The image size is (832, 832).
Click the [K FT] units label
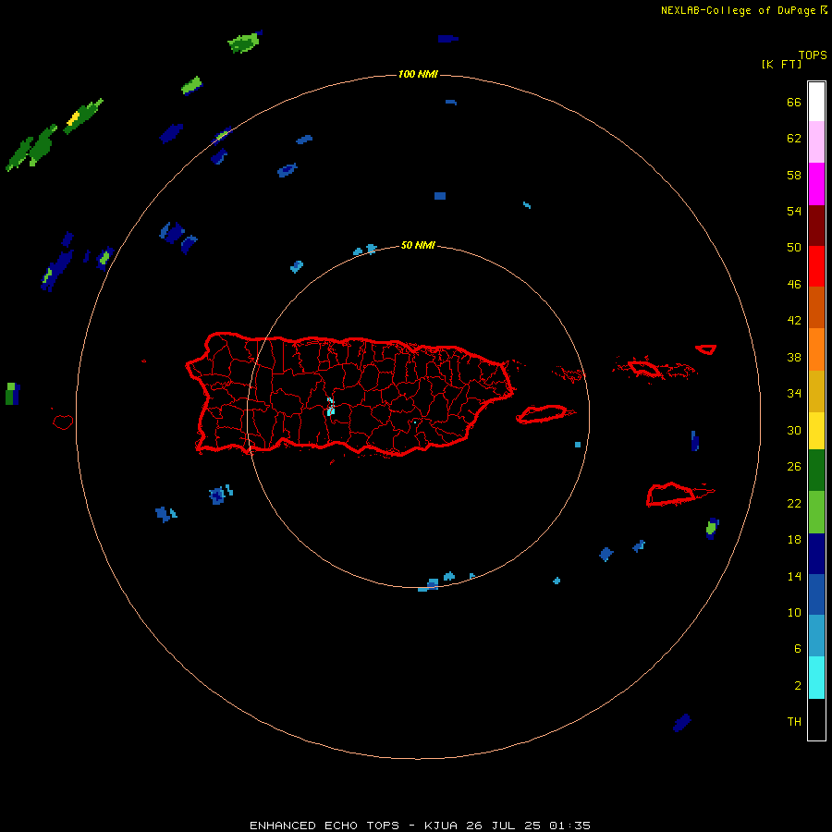pos(781,64)
